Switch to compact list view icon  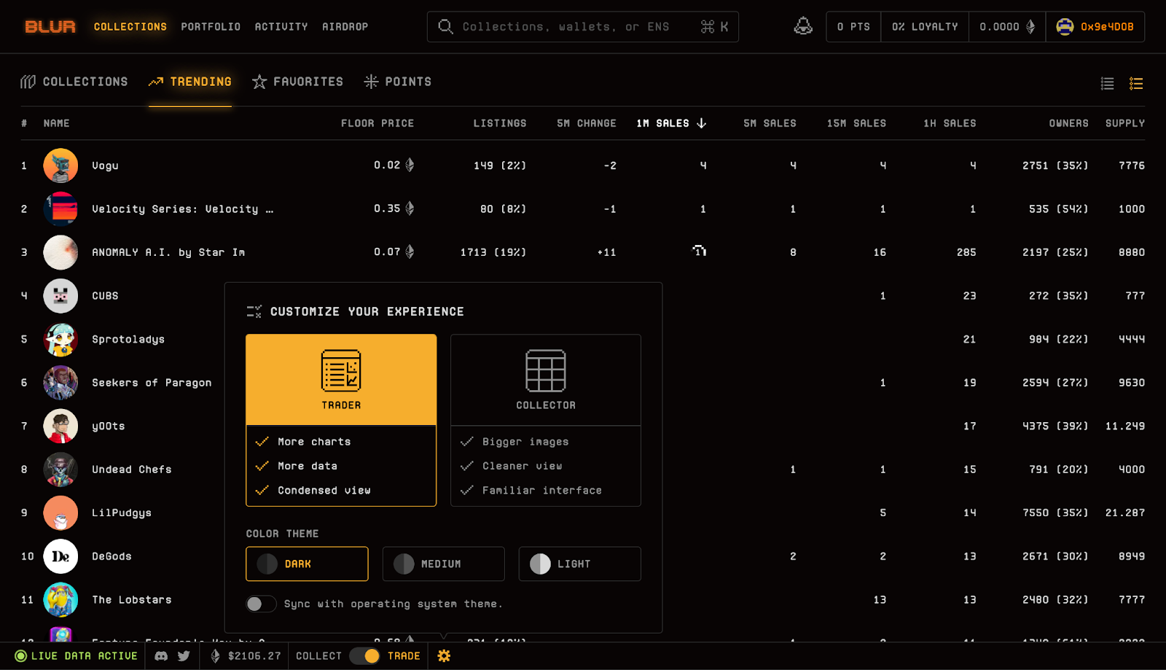pos(1107,84)
